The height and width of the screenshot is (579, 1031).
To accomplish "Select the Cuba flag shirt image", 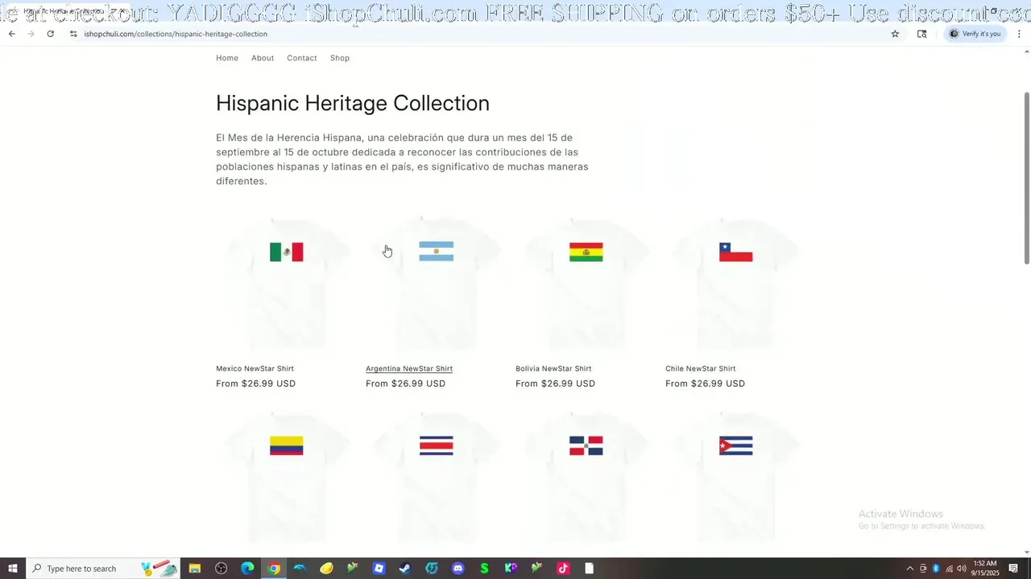I will tap(735, 478).
